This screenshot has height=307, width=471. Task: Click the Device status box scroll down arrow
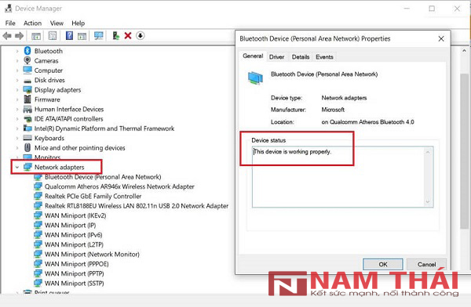click(x=428, y=202)
